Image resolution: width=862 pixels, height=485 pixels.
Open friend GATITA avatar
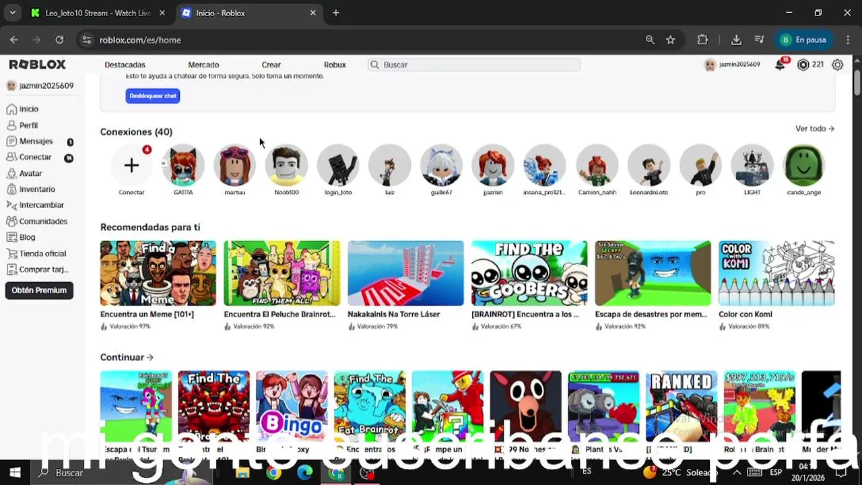click(x=183, y=165)
